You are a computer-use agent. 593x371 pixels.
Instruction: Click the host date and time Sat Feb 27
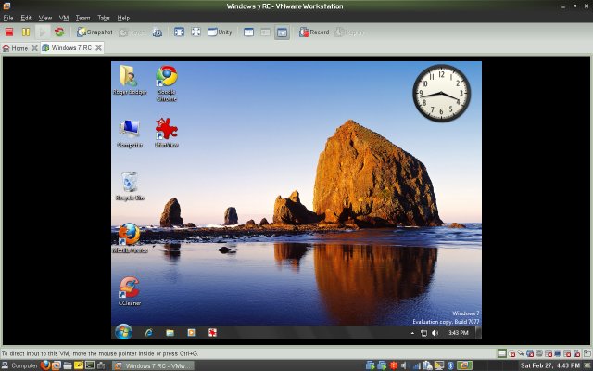549,365
